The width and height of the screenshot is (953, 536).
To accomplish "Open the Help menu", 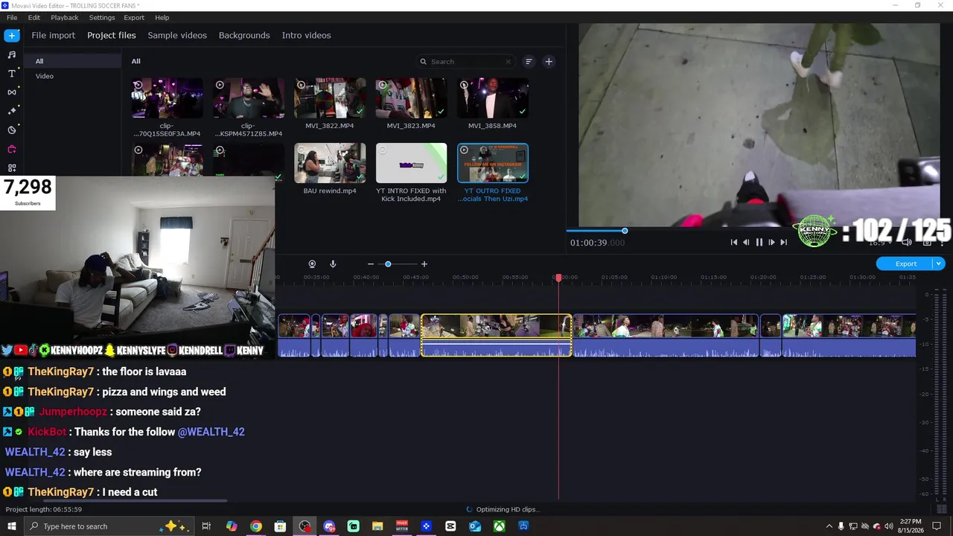I will tap(162, 17).
